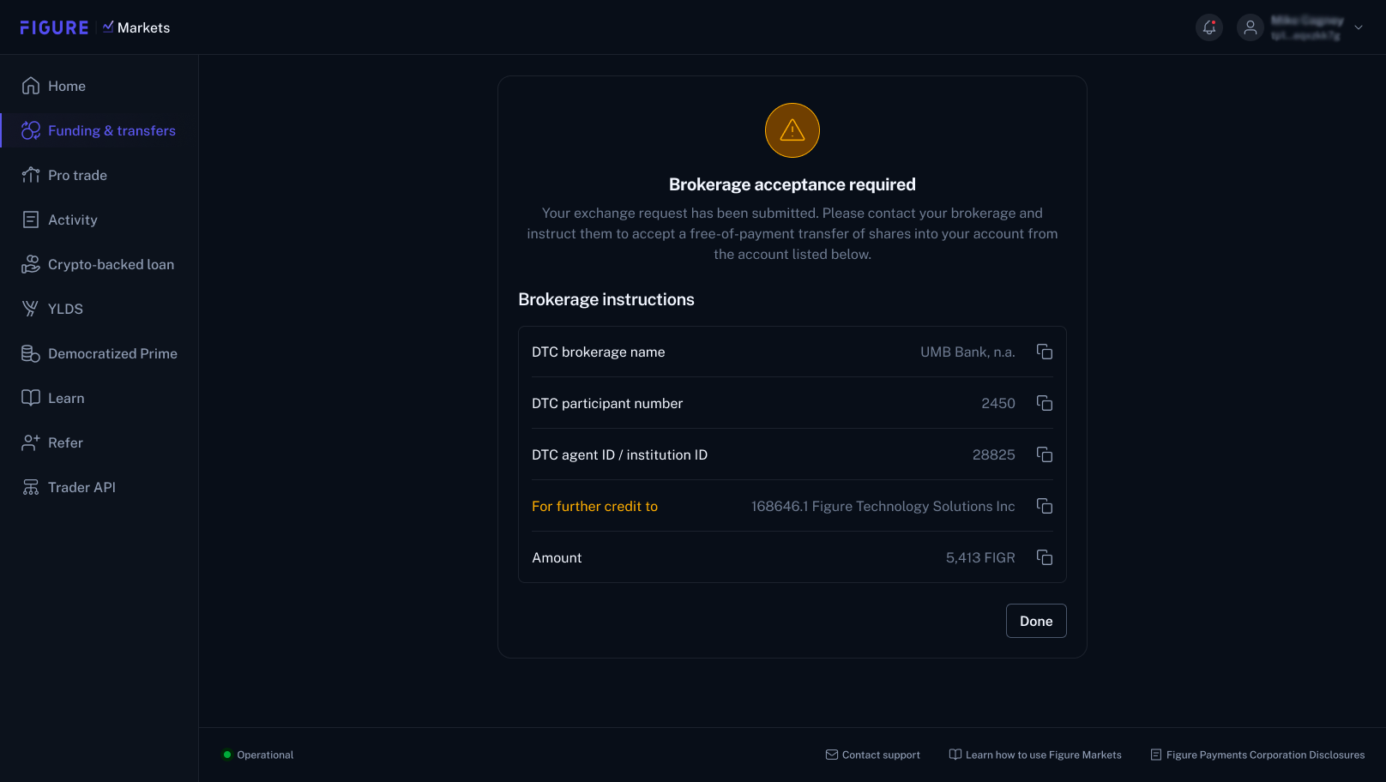The height and width of the screenshot is (782, 1386).
Task: Click the Operational status indicator
Action: [x=258, y=755]
